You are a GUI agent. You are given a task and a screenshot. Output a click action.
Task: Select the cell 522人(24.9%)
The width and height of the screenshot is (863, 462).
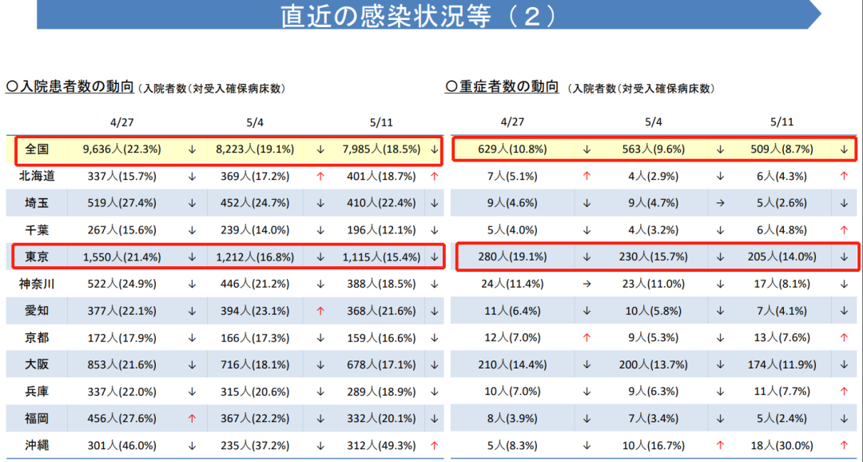[122, 284]
